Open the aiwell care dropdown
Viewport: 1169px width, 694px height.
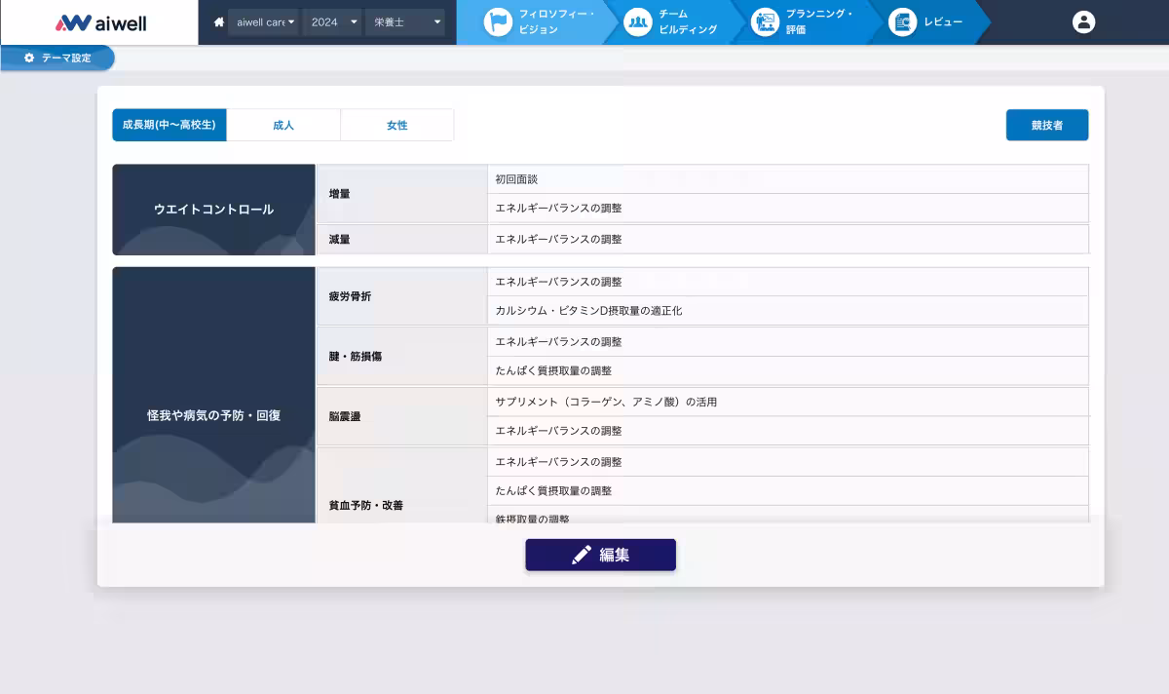263,21
